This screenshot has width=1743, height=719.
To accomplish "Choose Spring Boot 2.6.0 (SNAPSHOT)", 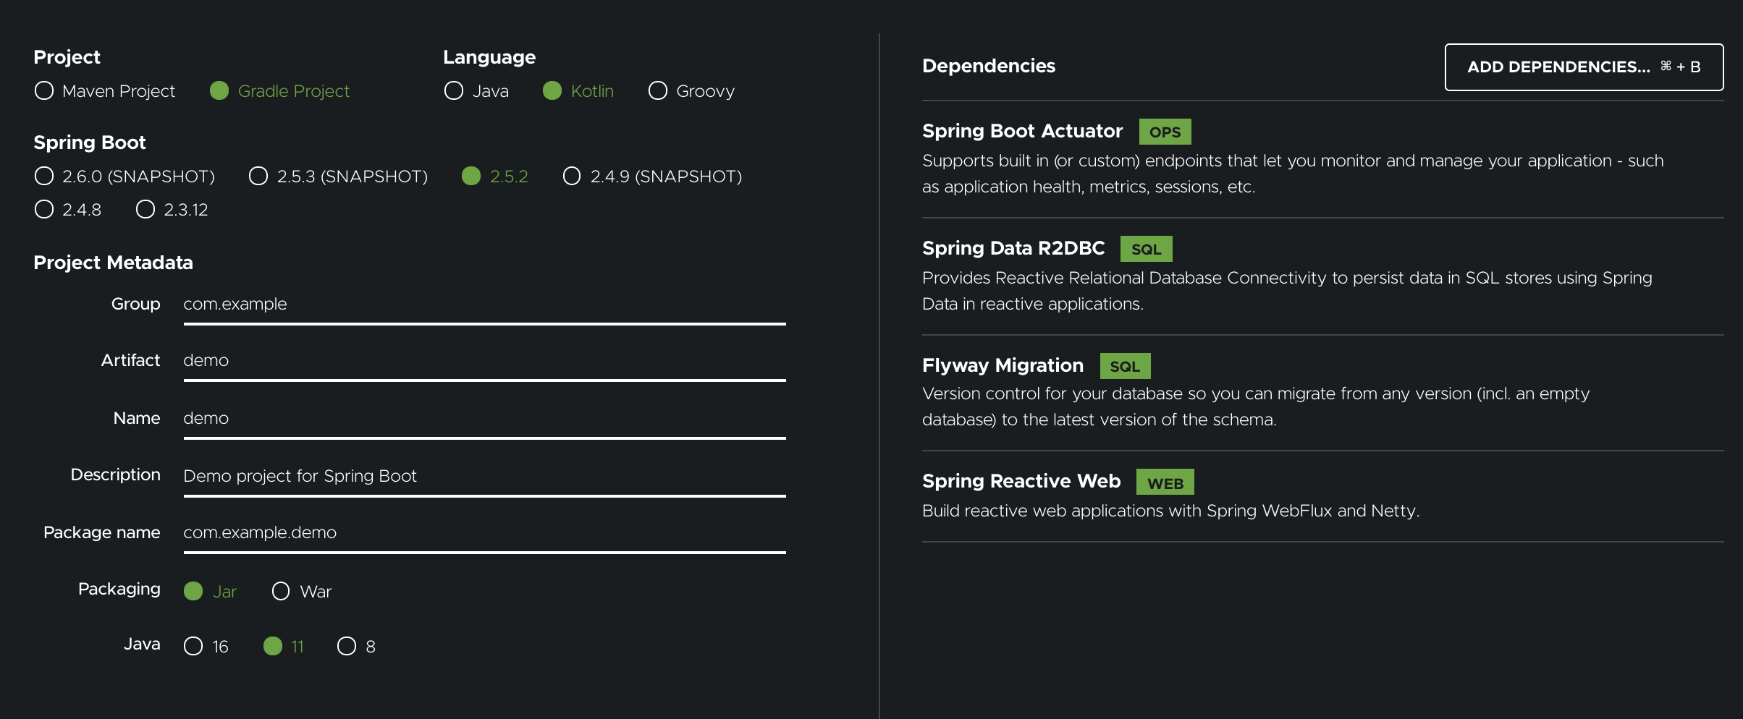I will tap(44, 176).
